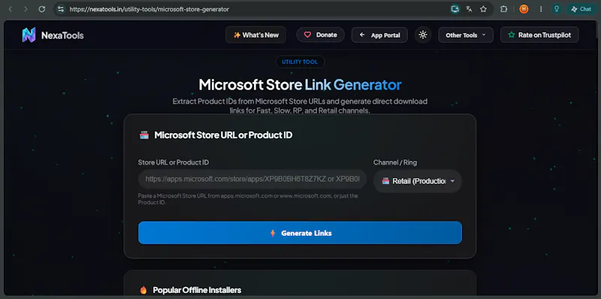This screenshot has height=299, width=601.
Task: Click the Microsoft Store Link Generator title
Action: 300,85
